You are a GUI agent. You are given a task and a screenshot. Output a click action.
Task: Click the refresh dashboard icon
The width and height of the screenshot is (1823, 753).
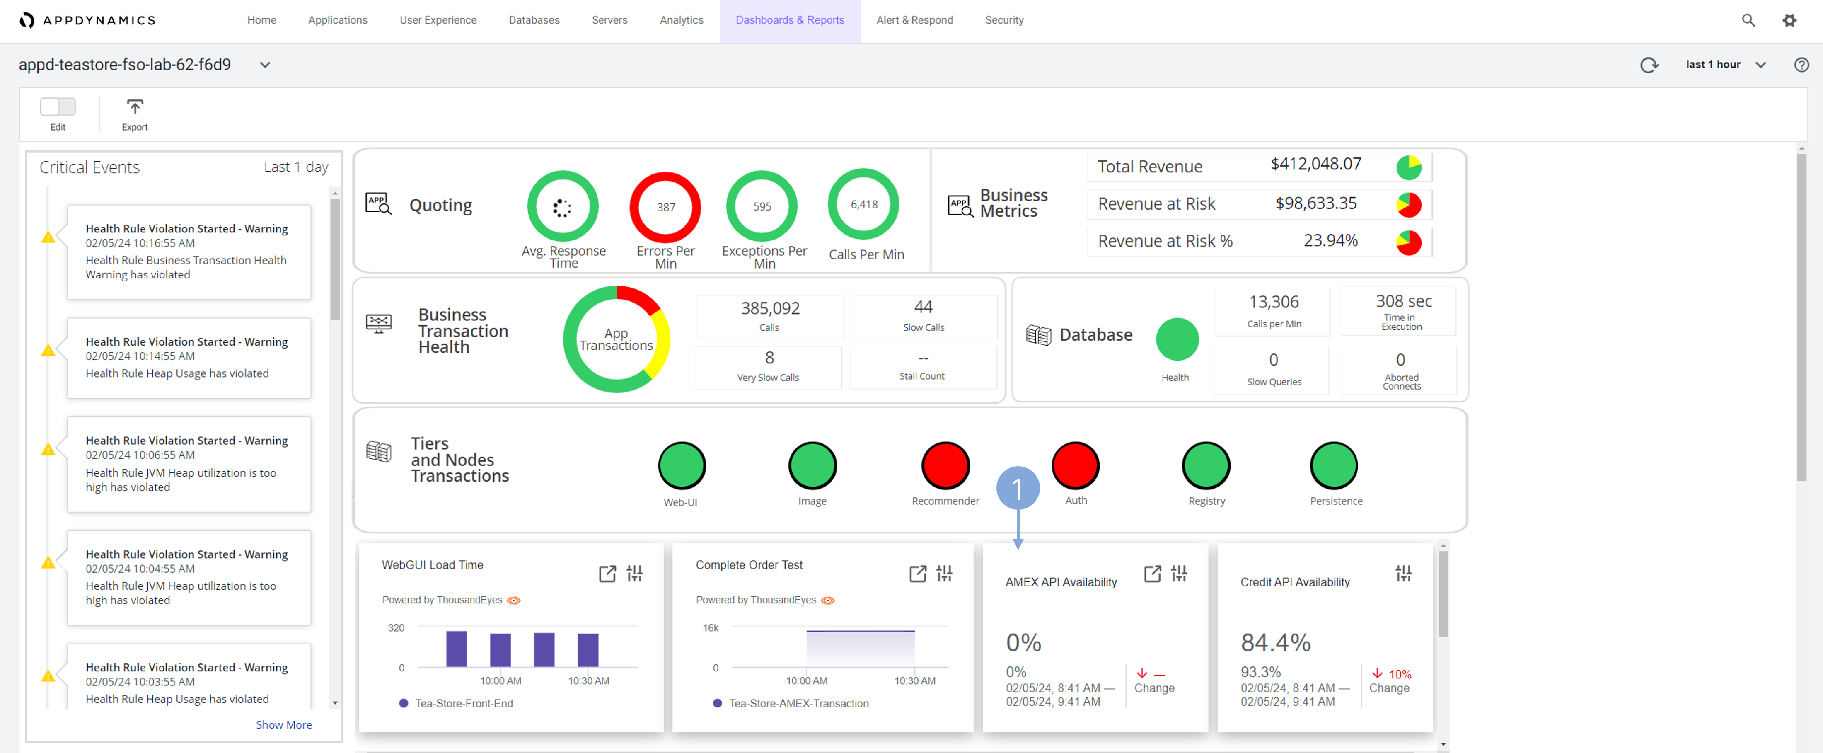[1649, 65]
